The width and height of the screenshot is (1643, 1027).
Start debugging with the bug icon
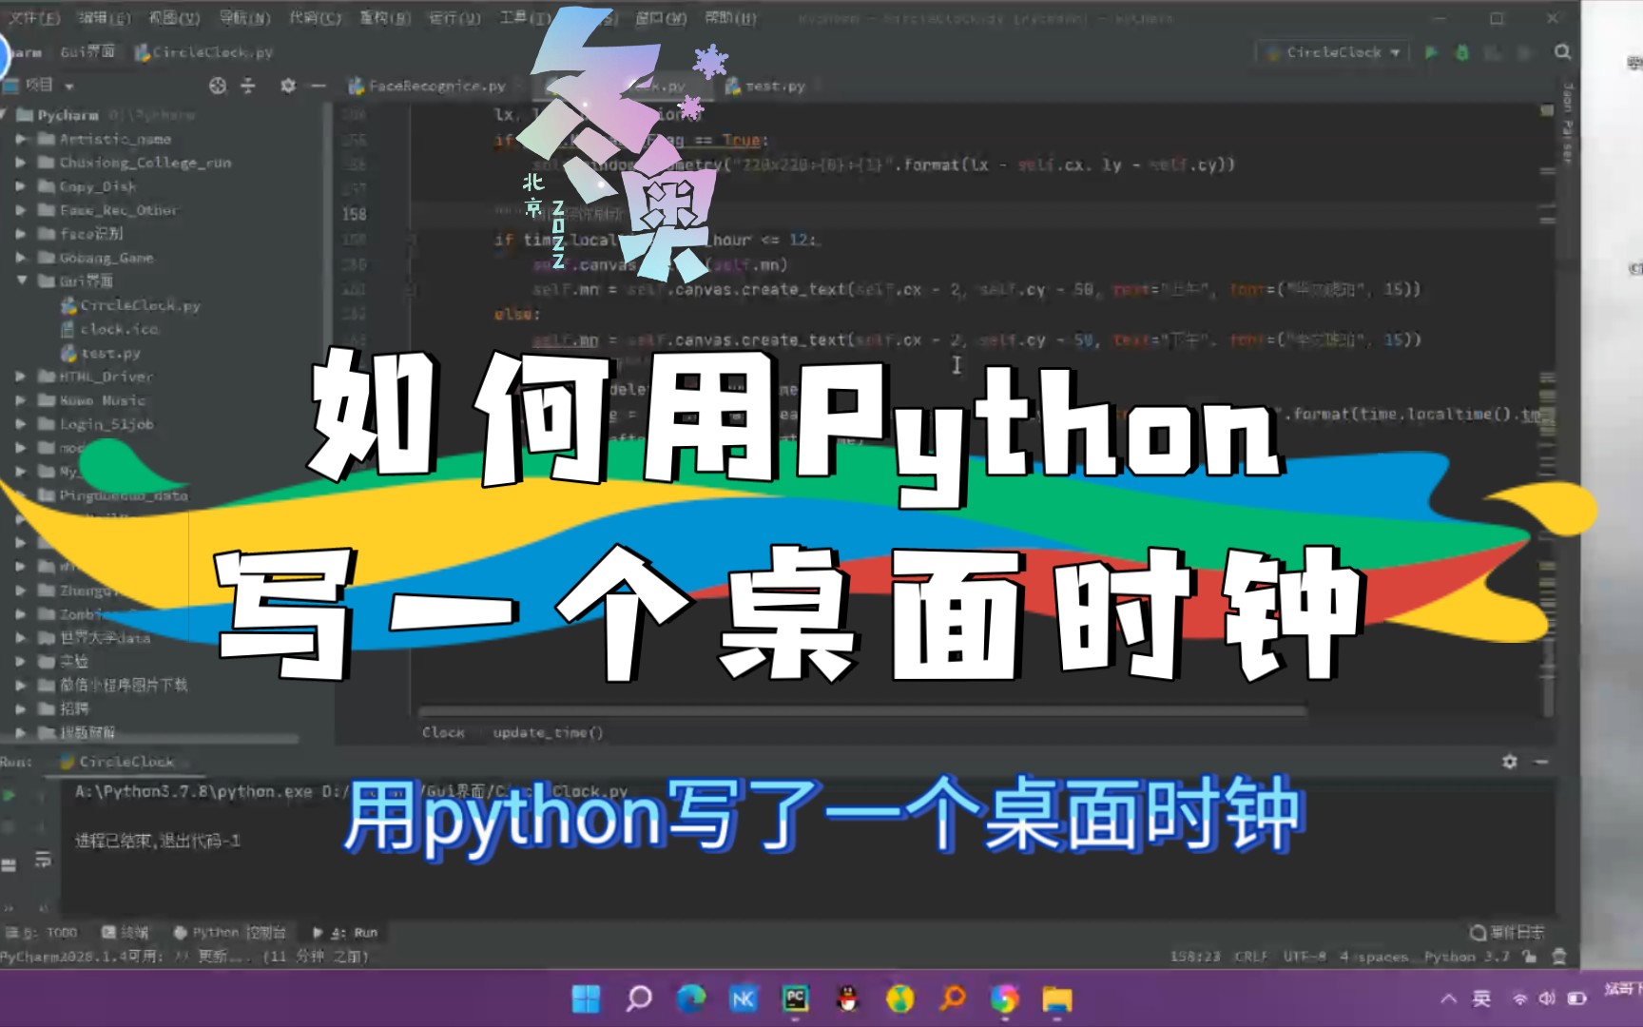point(1461,52)
